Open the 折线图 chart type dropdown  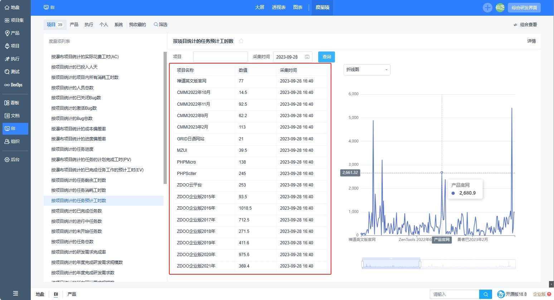366,70
